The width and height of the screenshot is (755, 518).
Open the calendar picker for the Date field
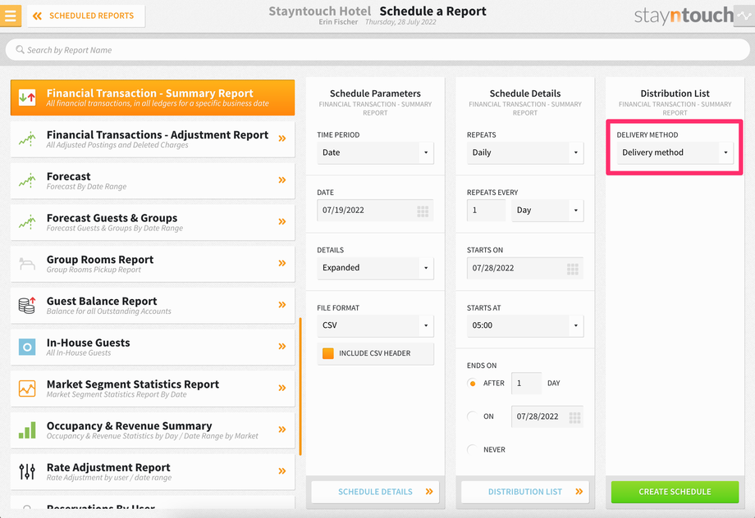(x=423, y=211)
